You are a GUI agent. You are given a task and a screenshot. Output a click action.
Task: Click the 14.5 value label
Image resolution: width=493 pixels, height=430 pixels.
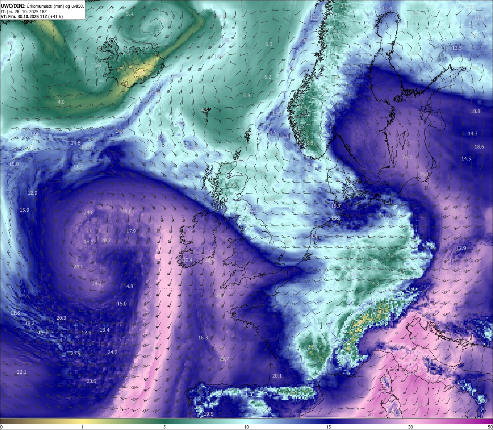pos(466,159)
